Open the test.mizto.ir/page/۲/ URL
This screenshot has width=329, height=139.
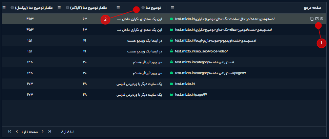191,95
